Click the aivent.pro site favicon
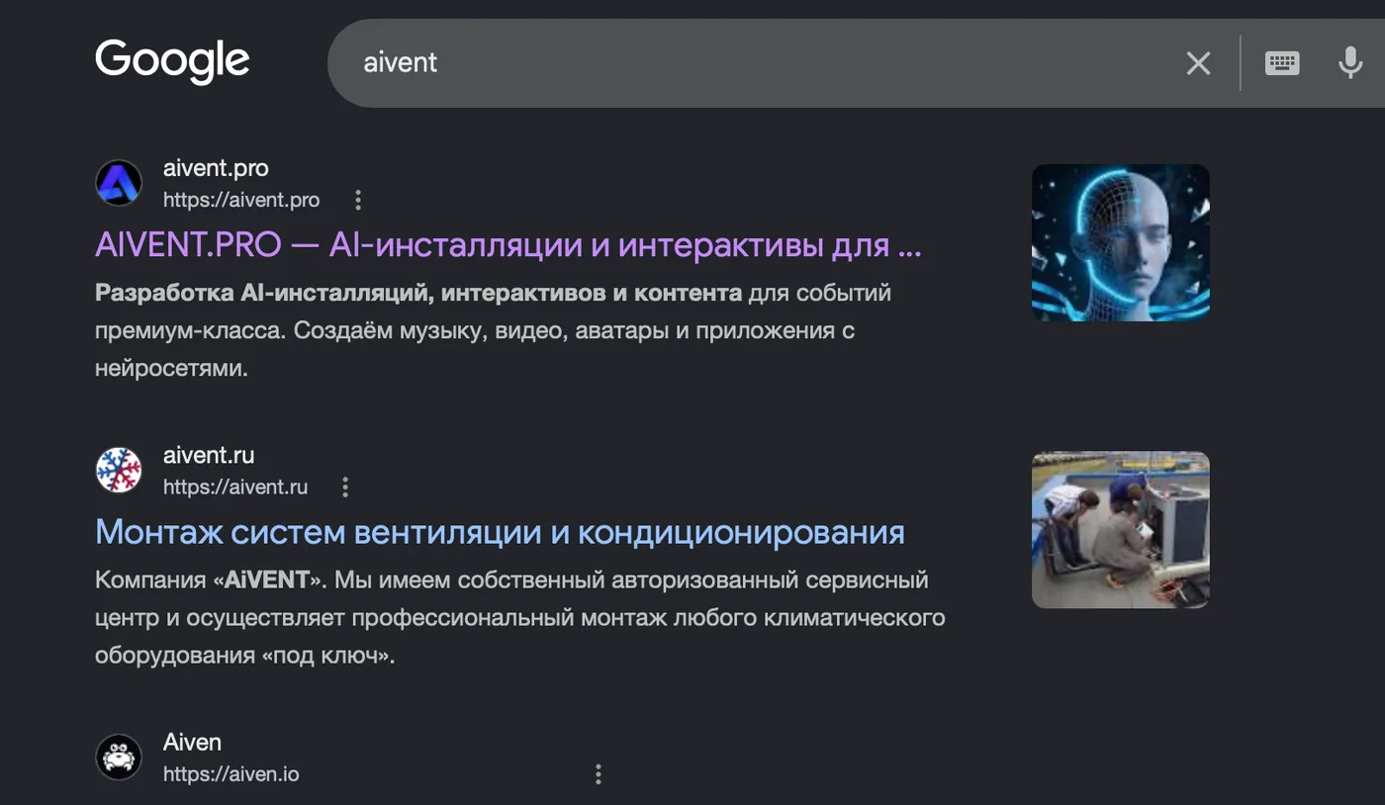This screenshot has height=805, width=1385. 119,183
